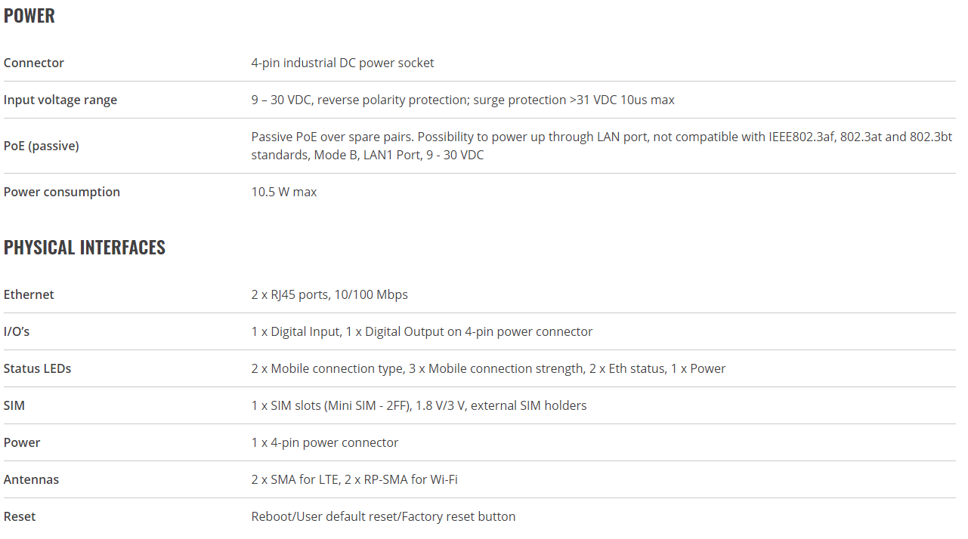The image size is (968, 539).
Task: Select the Connector row label
Action: 34,63
